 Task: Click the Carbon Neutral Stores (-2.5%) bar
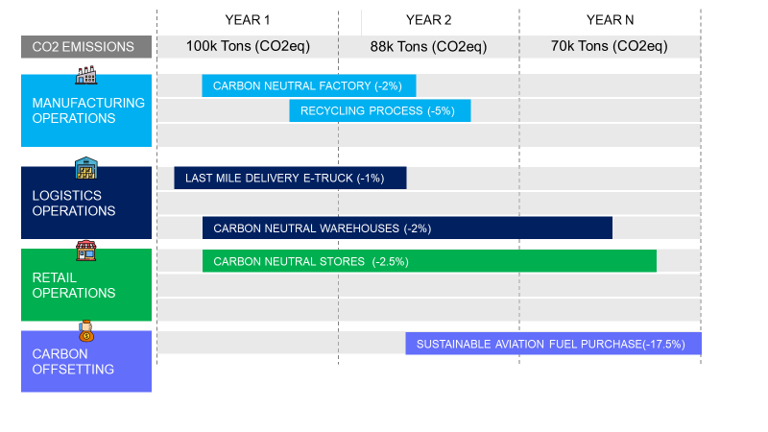pyautogui.click(x=429, y=261)
